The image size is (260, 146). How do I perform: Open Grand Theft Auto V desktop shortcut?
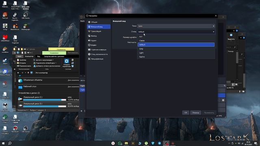click(x=15, y=5)
